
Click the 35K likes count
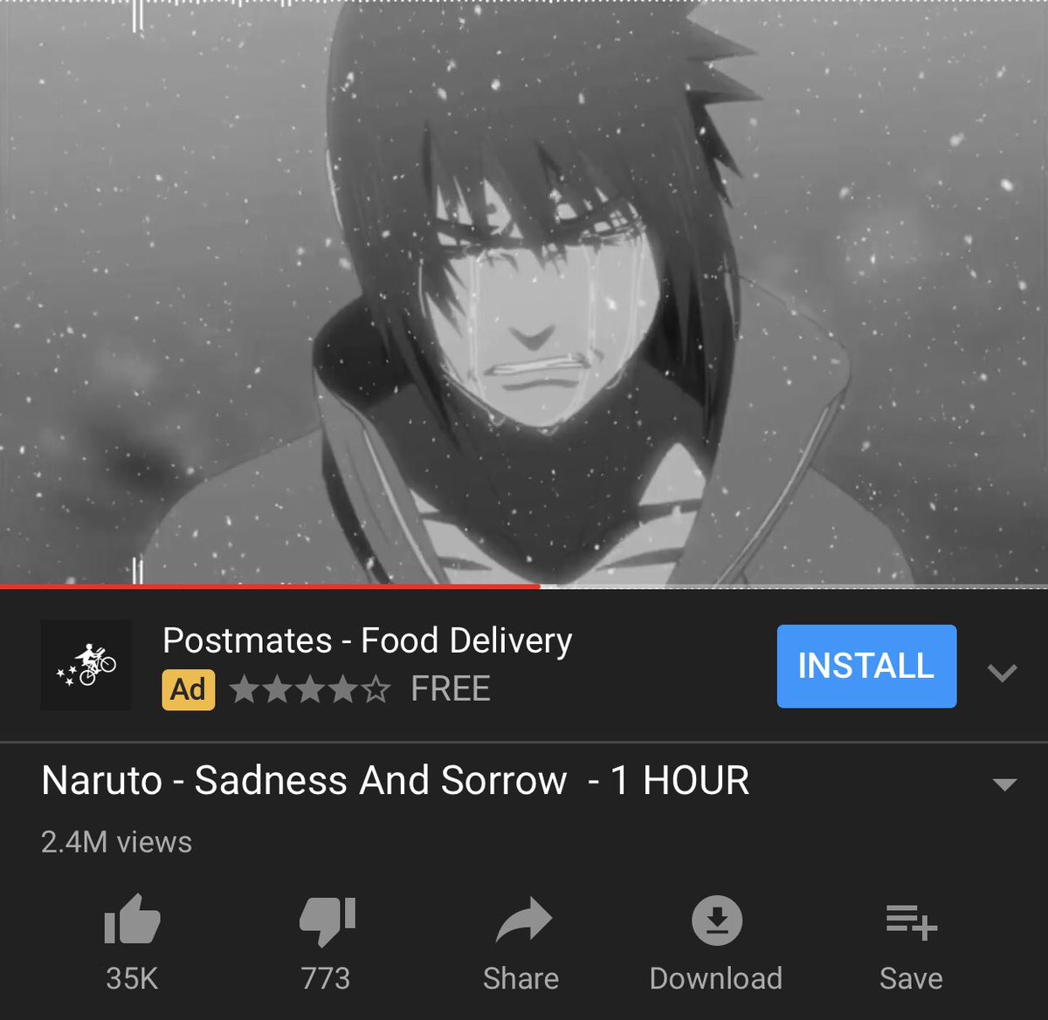pos(132,978)
